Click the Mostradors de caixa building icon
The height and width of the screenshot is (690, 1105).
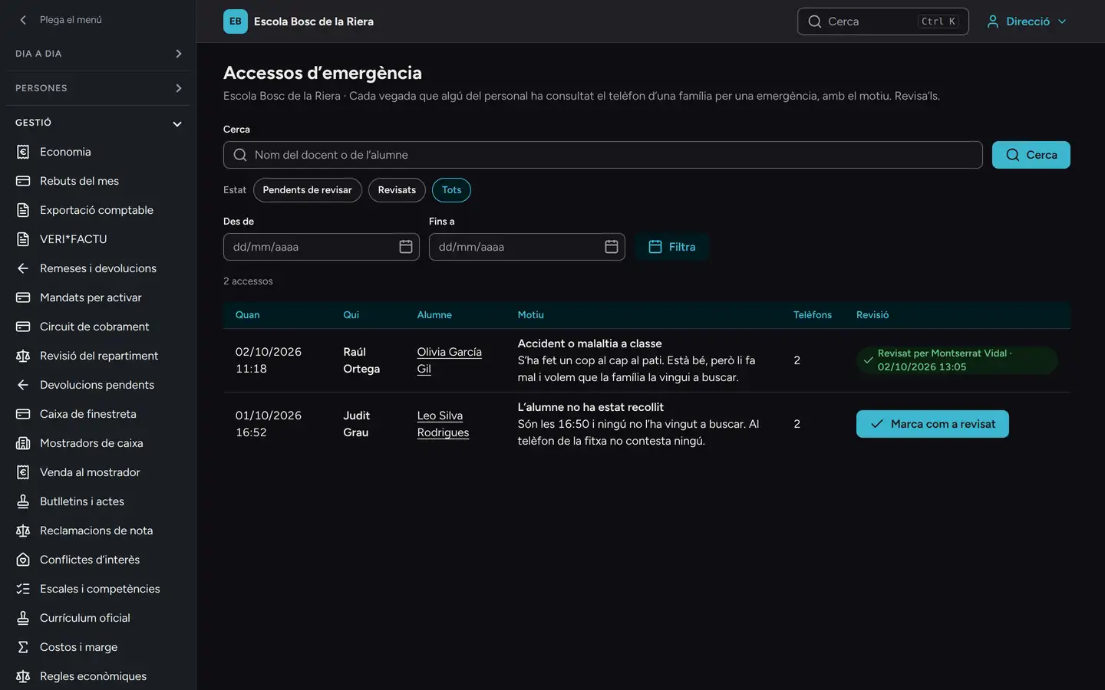23,443
